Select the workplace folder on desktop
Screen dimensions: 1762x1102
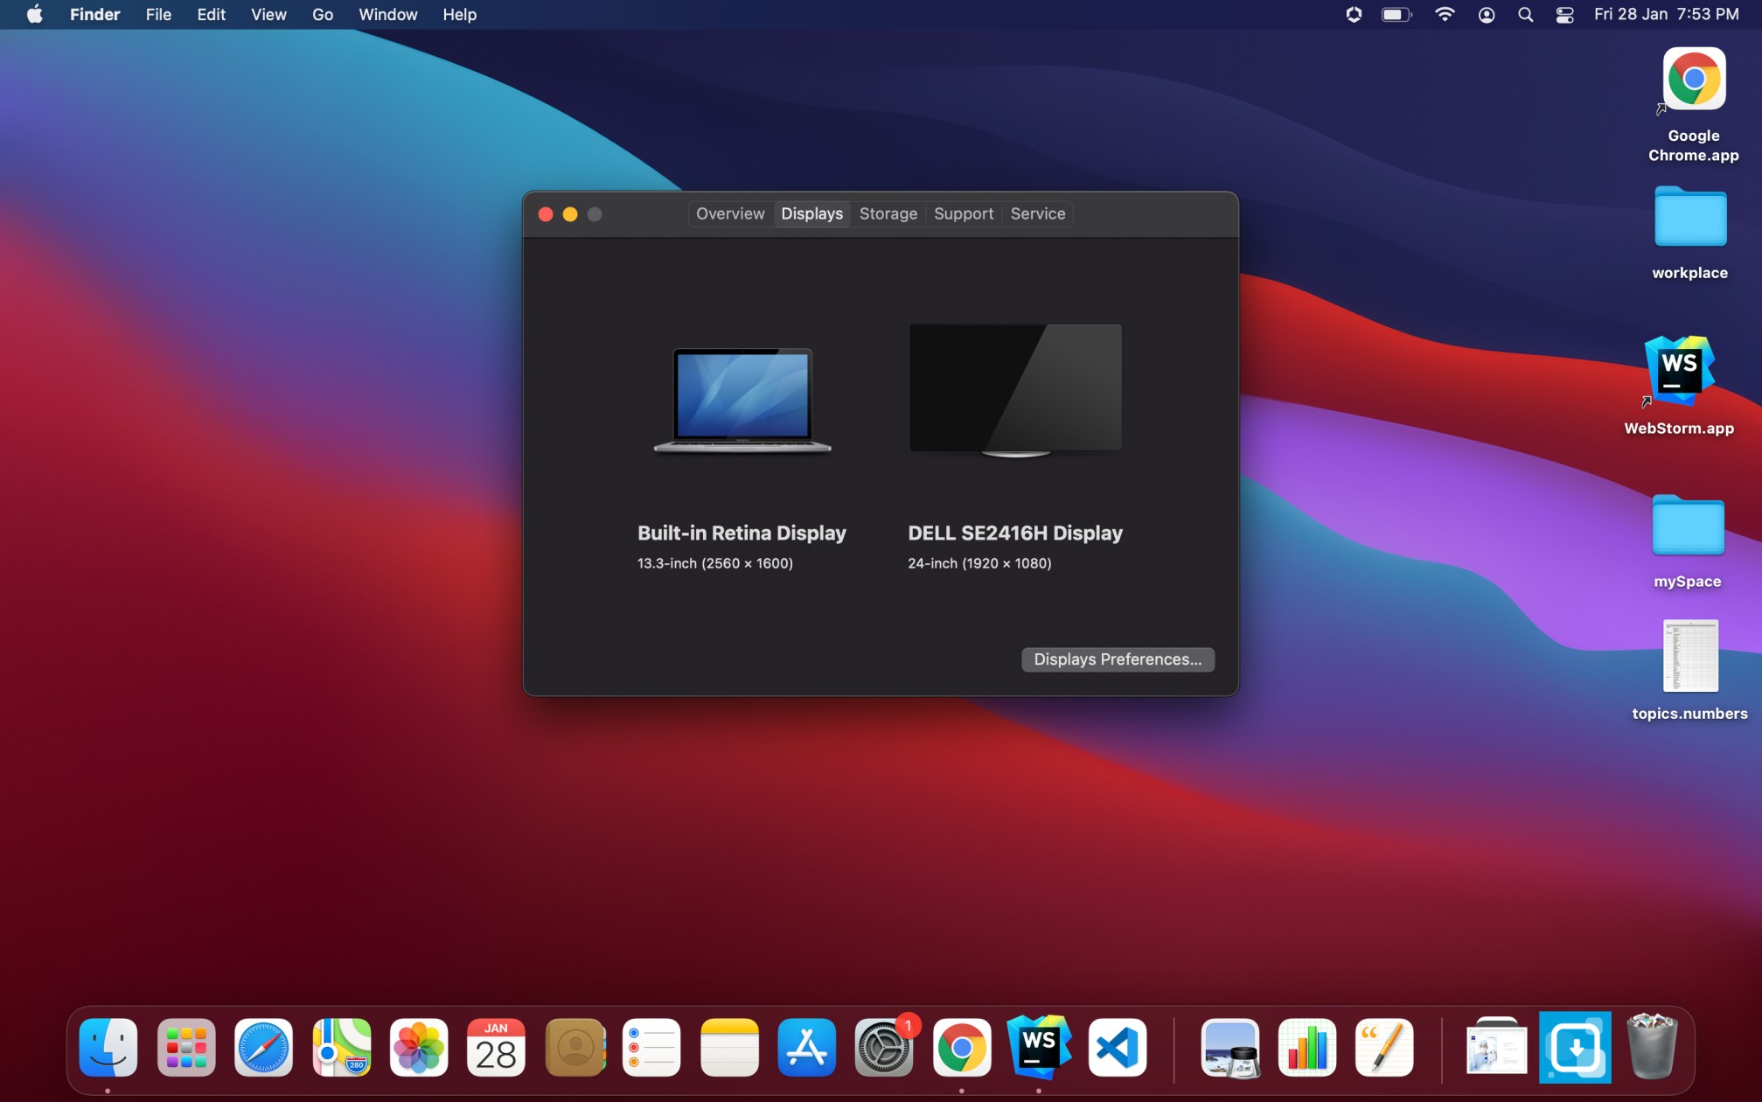tap(1689, 219)
